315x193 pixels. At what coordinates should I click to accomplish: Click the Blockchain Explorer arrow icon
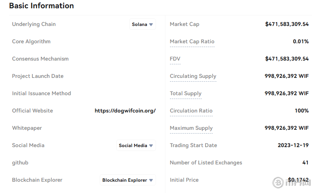[151, 180]
